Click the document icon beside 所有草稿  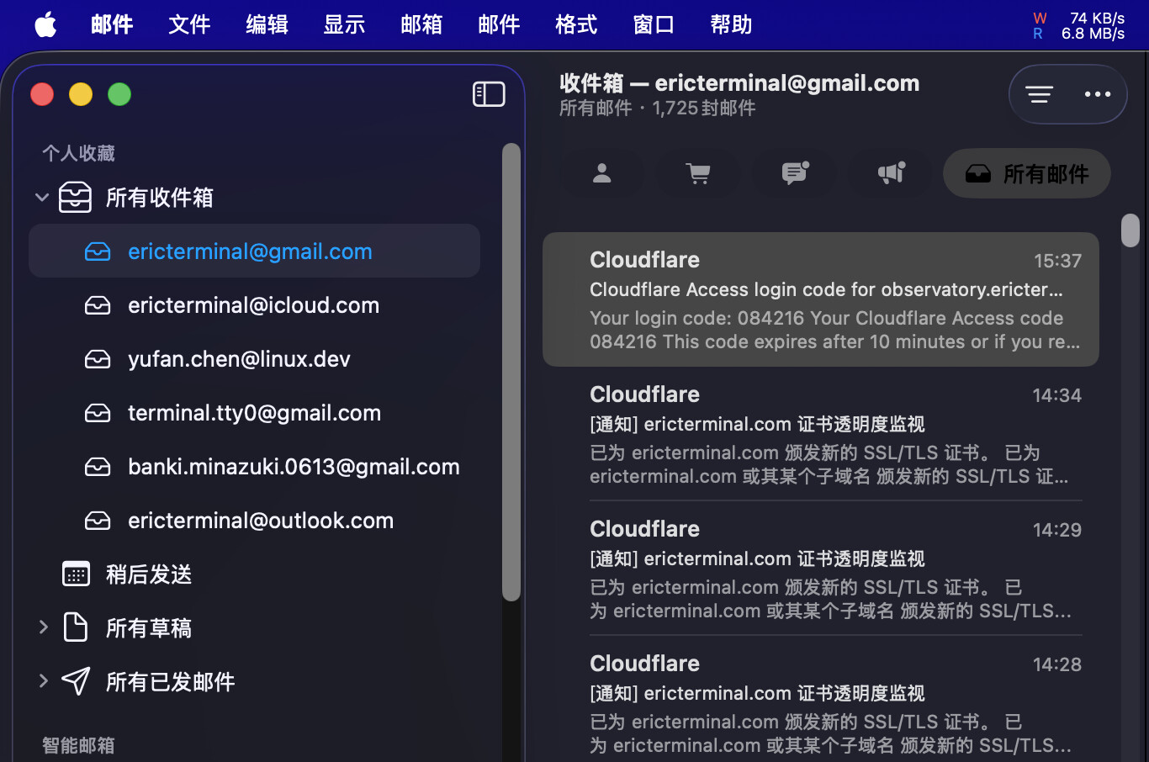click(x=76, y=627)
